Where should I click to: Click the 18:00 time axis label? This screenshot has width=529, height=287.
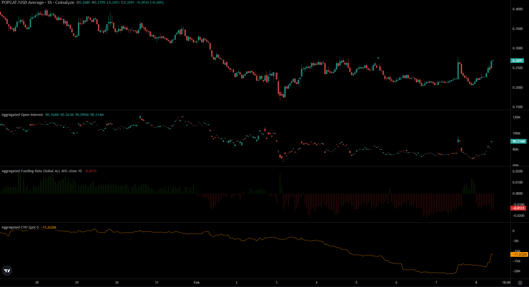coord(506,283)
